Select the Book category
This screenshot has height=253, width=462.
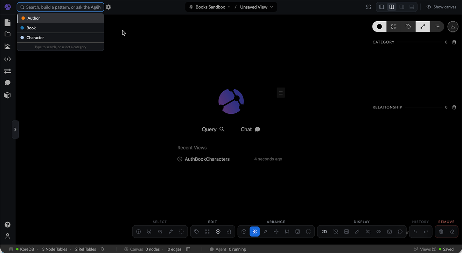coord(61,28)
